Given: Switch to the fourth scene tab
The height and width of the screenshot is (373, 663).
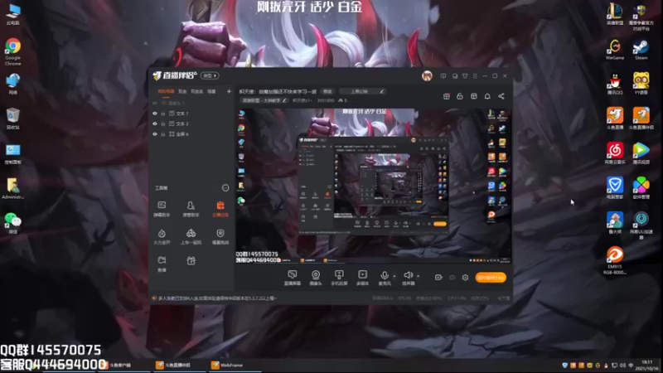Looking at the screenshot, I should pyautogui.click(x=211, y=91).
